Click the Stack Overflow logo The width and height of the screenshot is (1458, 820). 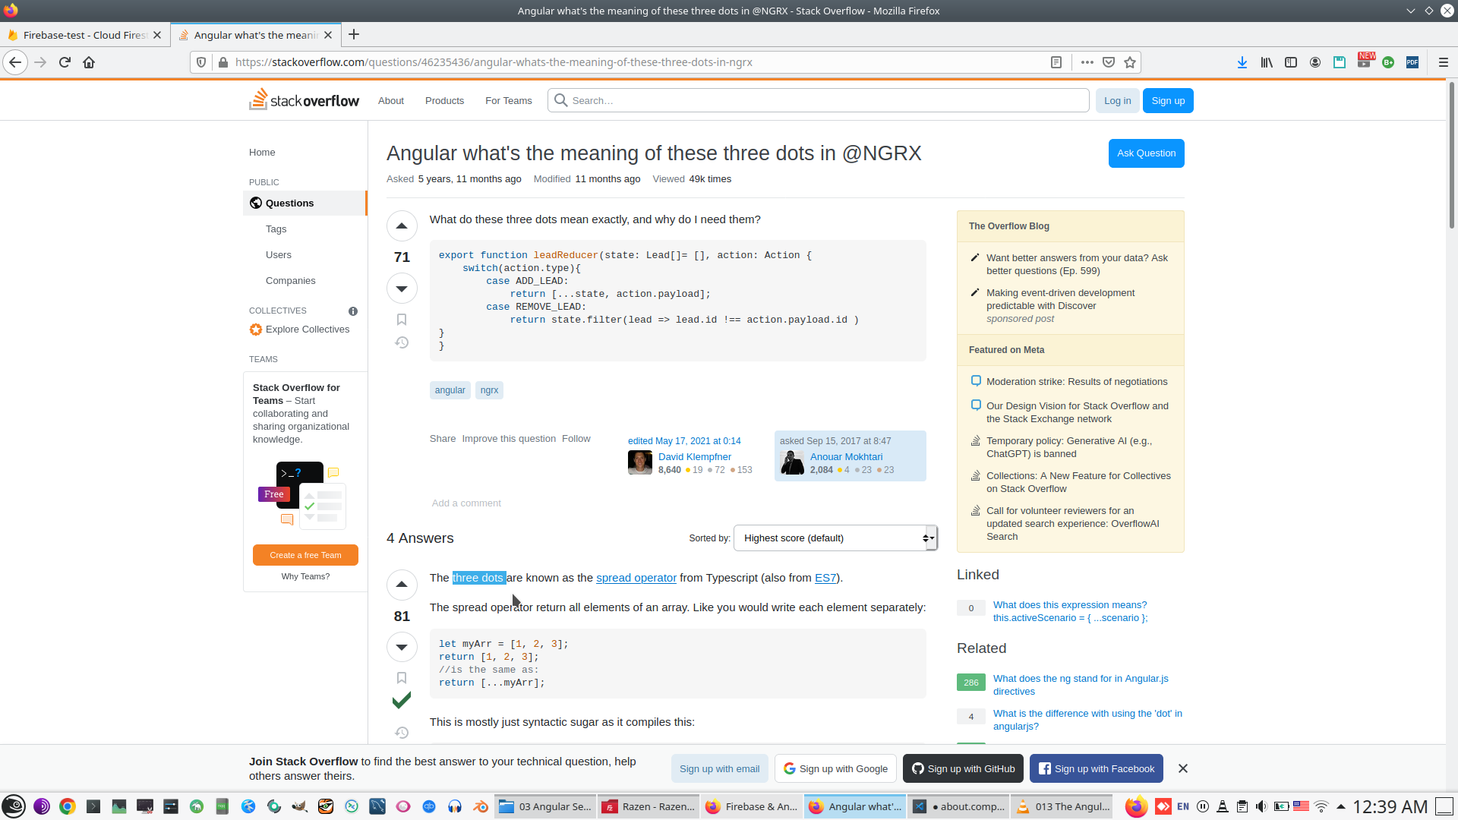pos(303,99)
